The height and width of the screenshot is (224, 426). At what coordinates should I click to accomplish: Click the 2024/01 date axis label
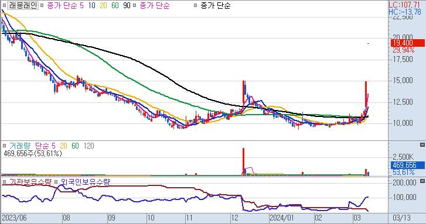pyautogui.click(x=282, y=218)
